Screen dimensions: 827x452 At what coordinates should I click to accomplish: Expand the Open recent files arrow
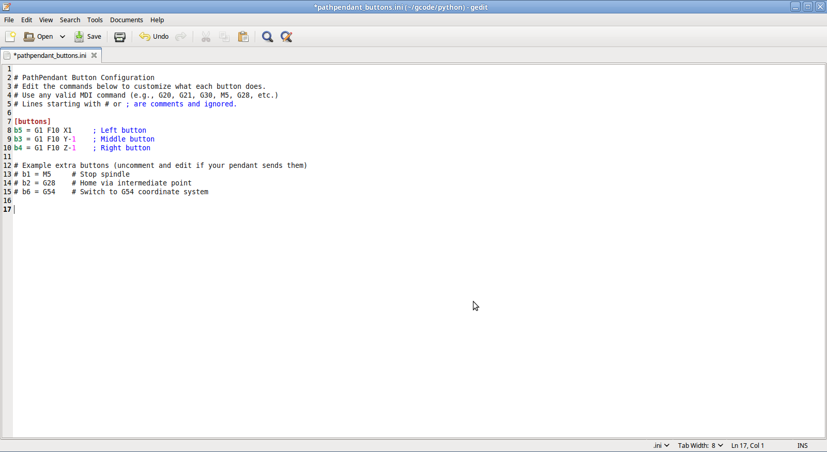coord(63,37)
